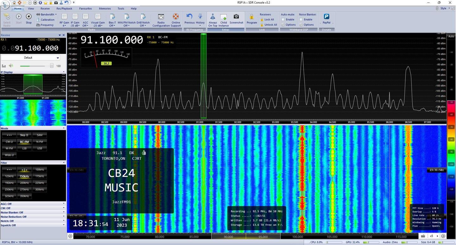Click the Program lock icon
Viewport: 456px width, 245px height.
click(252, 19)
